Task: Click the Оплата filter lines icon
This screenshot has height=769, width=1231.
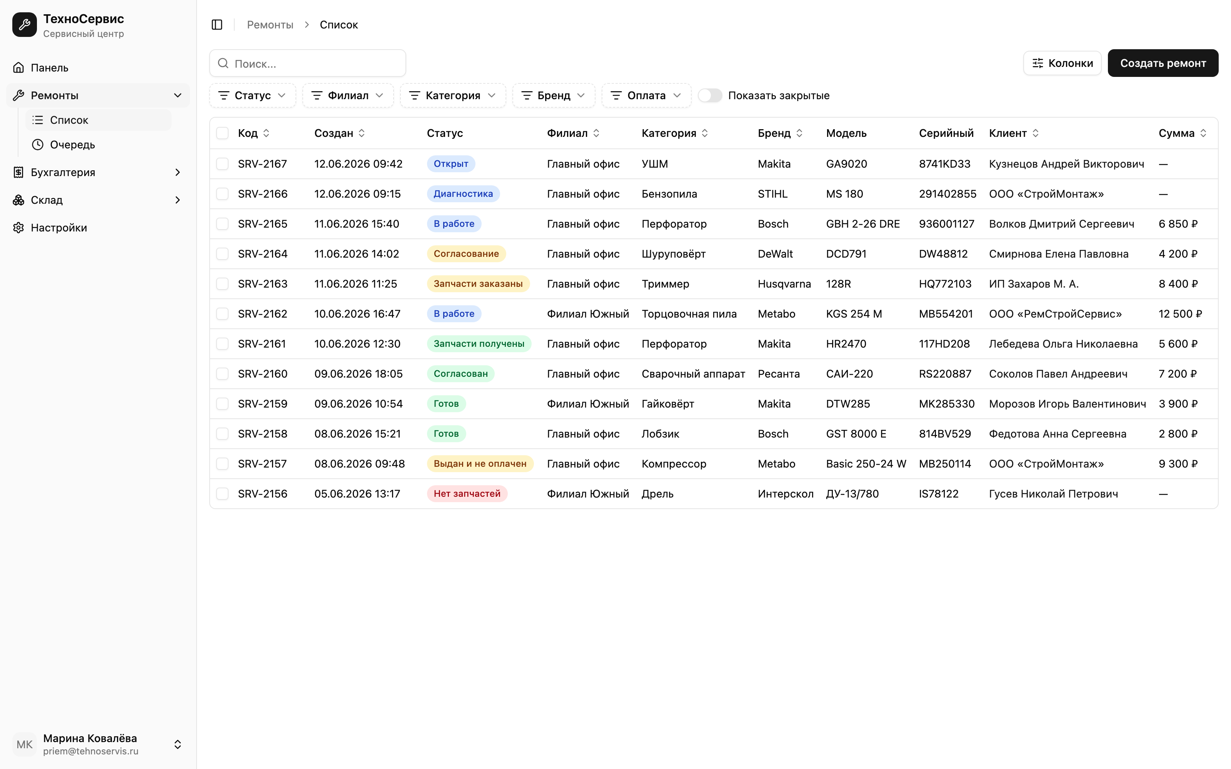Action: (616, 95)
